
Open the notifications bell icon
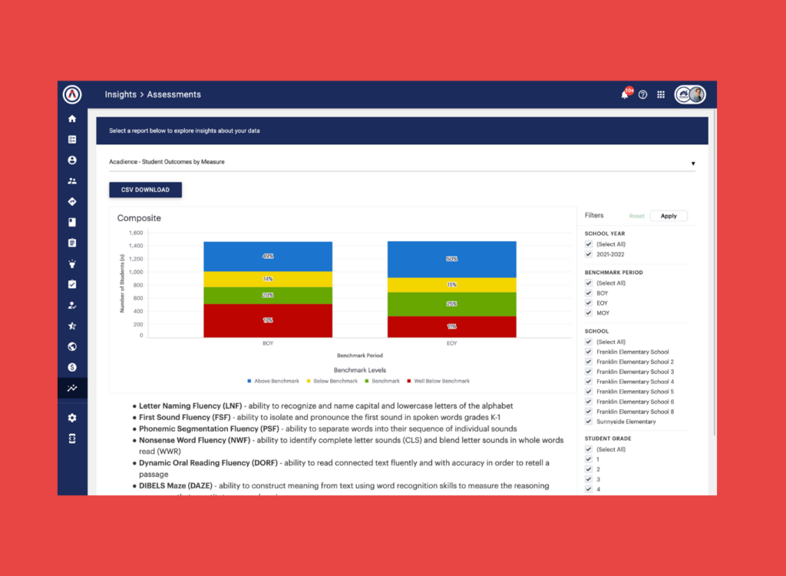click(625, 94)
